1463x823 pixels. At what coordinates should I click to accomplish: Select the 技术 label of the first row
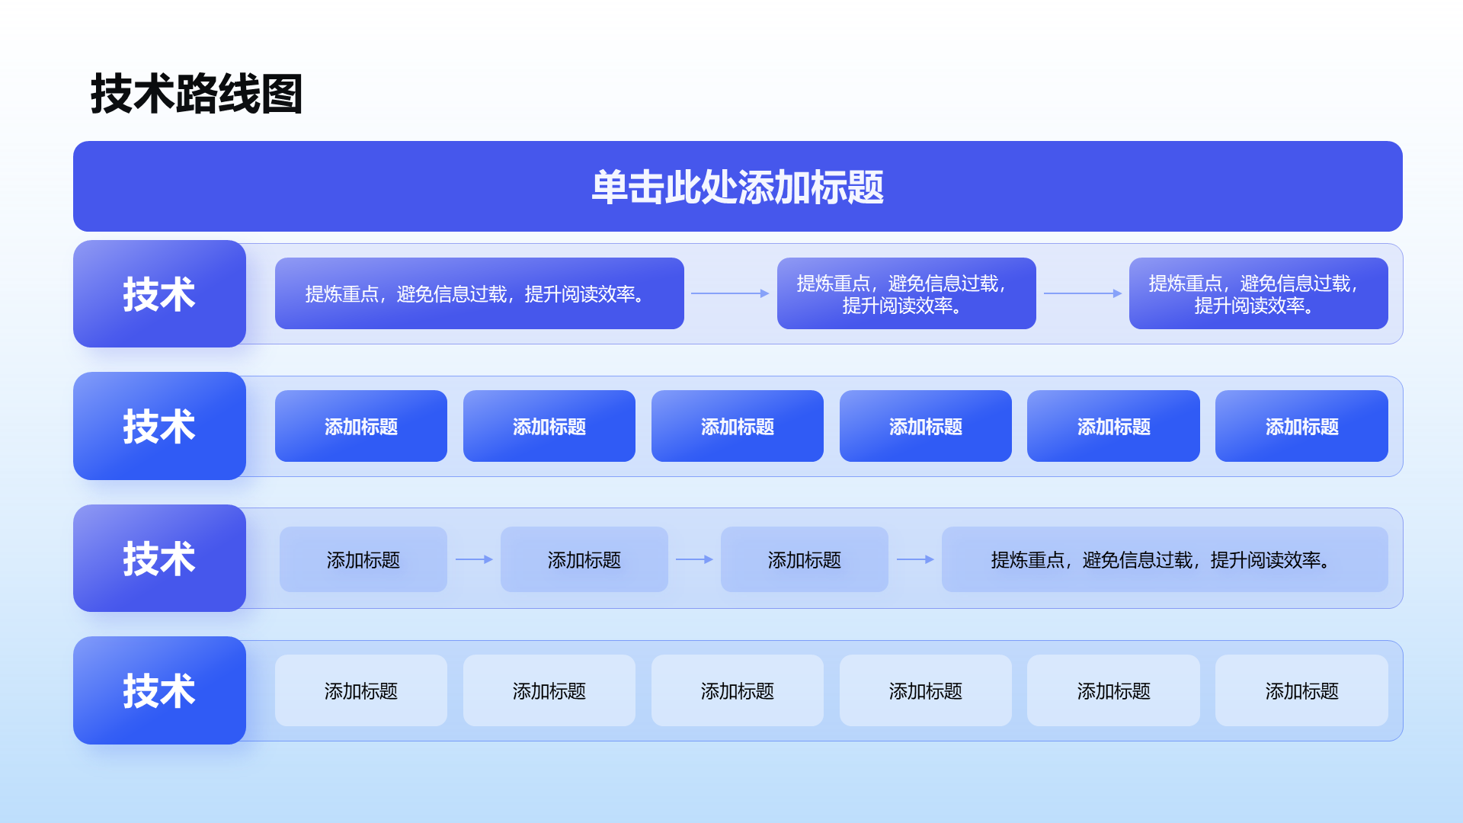coord(159,294)
